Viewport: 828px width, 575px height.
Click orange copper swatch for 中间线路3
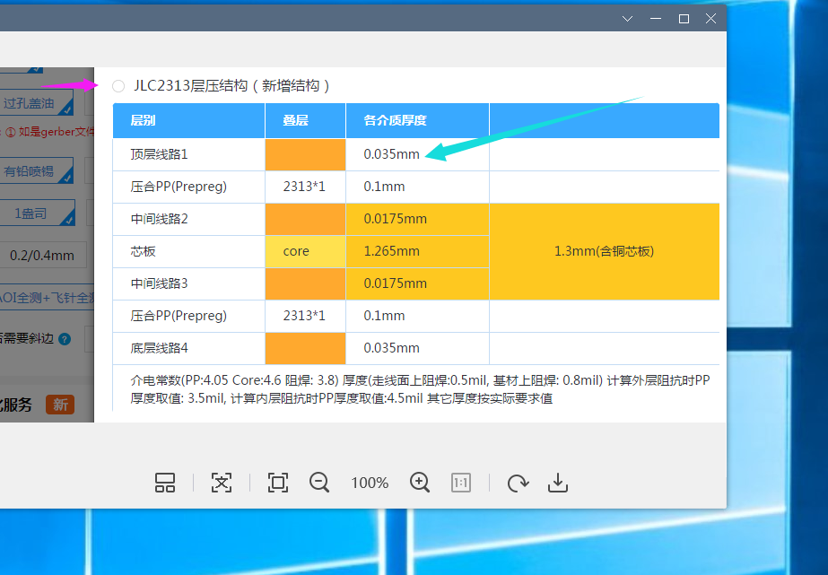(x=305, y=283)
